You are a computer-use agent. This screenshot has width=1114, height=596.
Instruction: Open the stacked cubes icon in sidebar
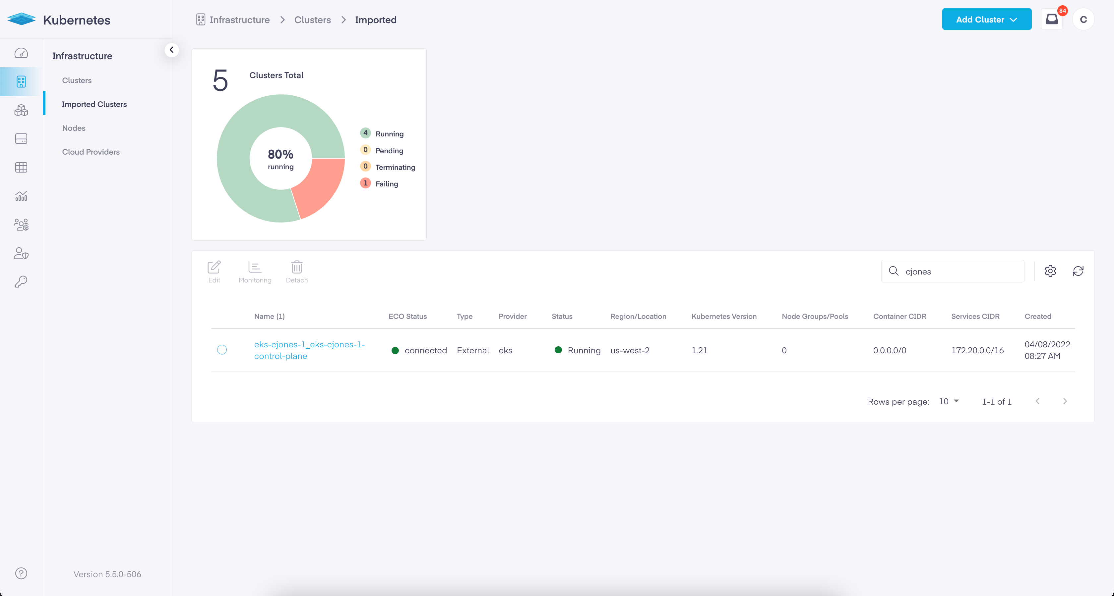tap(21, 110)
